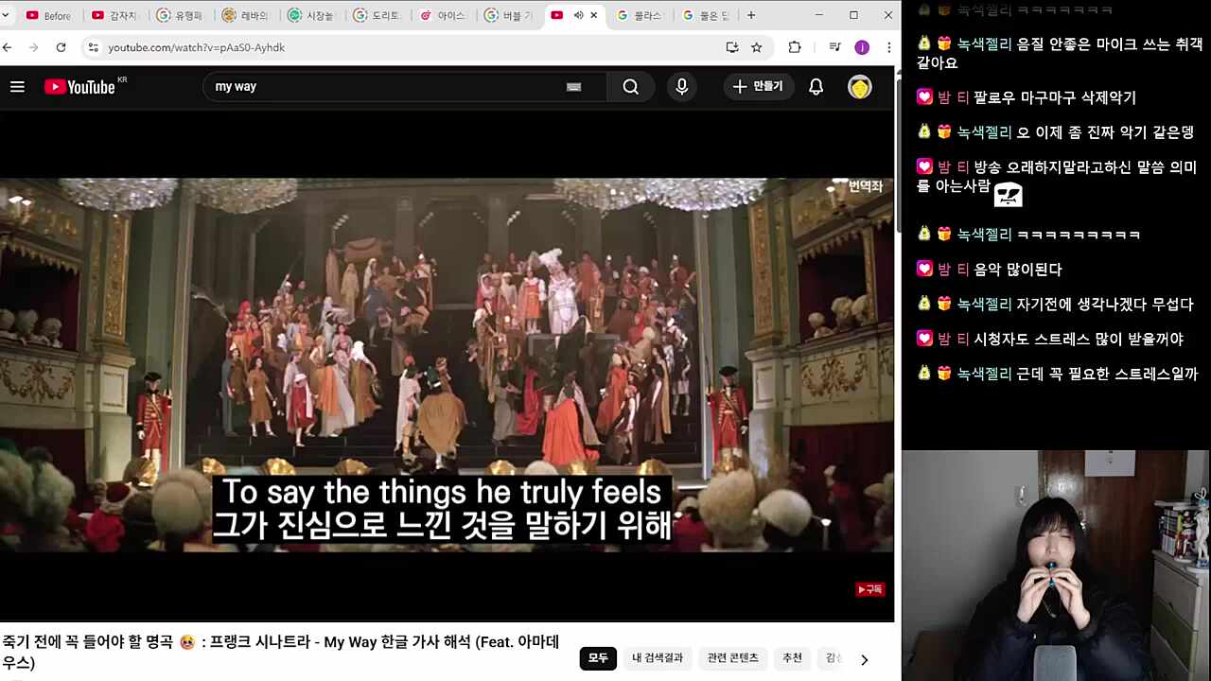Go forward with the browser forward arrow
This screenshot has width=1211, height=681.
34,47
